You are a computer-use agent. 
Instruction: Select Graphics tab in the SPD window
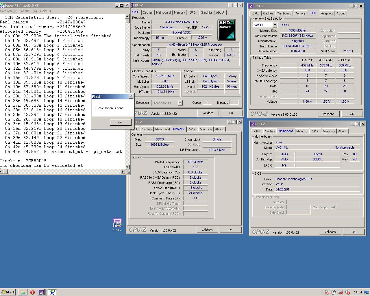pos(327,13)
